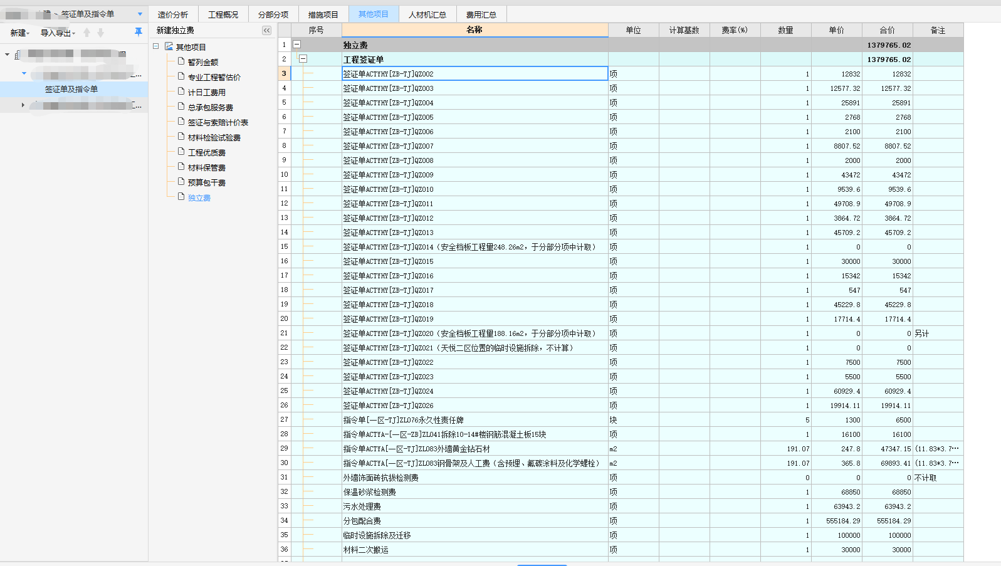The width and height of the screenshot is (1001, 566).
Task: Select row 签证单ACTYHY[ZB-TJ]QZ009
Action: [474, 174]
